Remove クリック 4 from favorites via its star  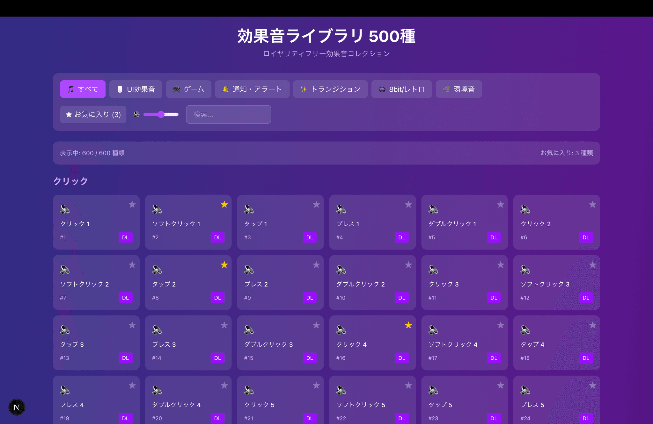click(408, 325)
